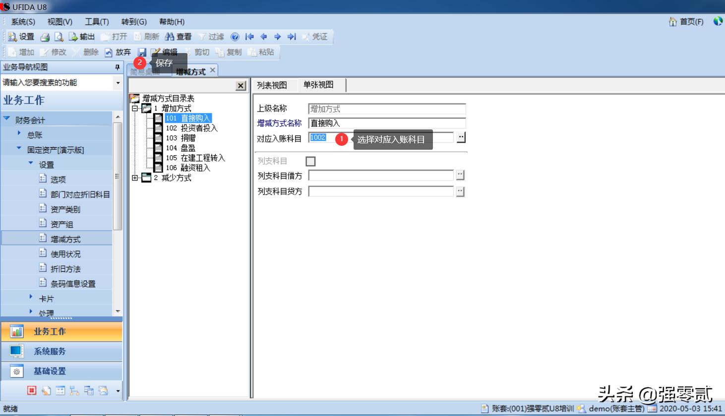Open the 工具 menu
The image size is (725, 416).
(x=96, y=21)
